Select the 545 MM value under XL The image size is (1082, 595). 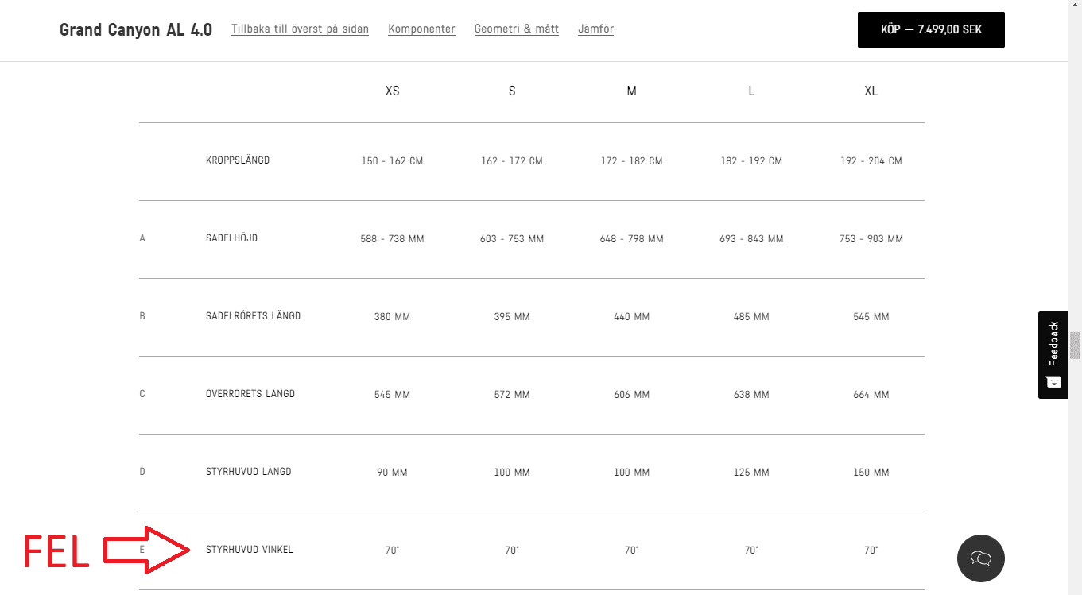871,317
